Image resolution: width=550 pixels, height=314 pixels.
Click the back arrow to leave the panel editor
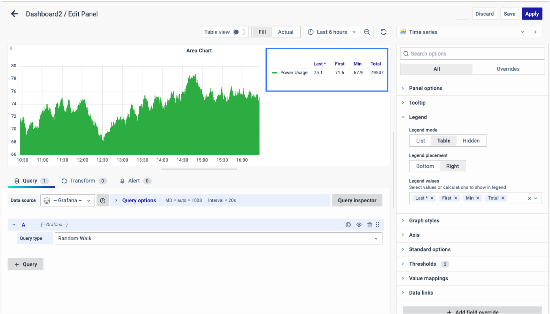click(x=14, y=14)
